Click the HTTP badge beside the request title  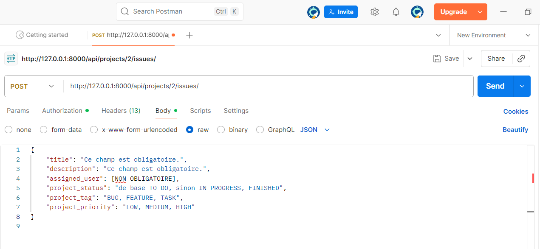(x=11, y=58)
